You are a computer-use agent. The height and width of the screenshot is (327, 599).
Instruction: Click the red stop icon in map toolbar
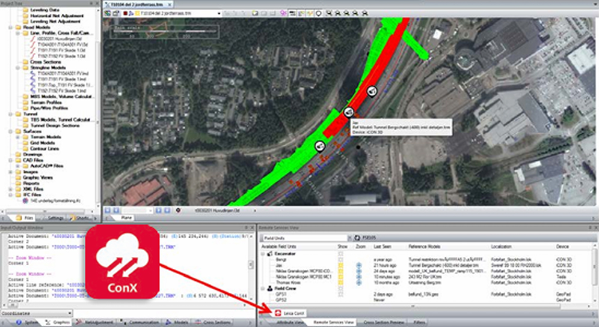click(x=124, y=13)
